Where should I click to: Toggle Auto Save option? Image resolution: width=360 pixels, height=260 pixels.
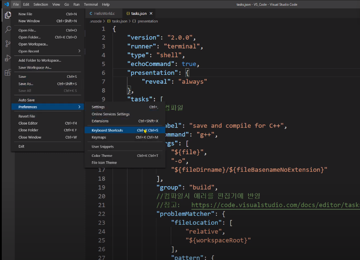tap(48, 100)
